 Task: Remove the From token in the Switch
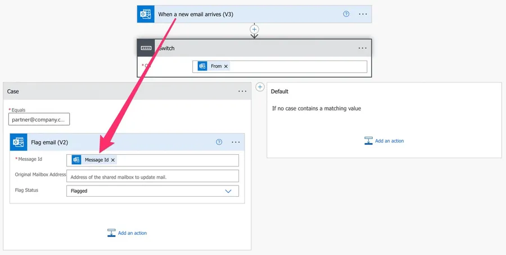coord(226,66)
